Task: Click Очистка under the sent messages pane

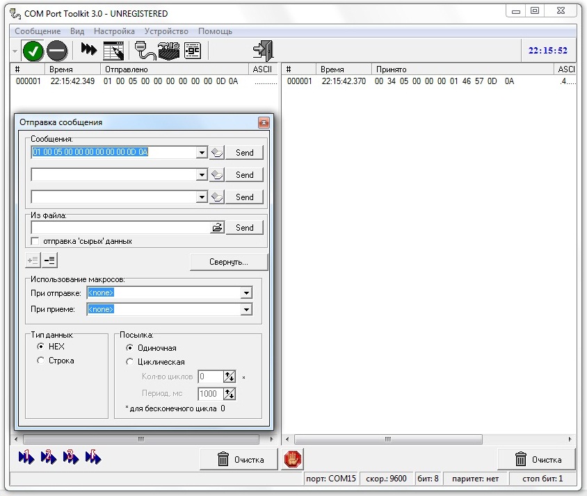Action: [x=239, y=459]
